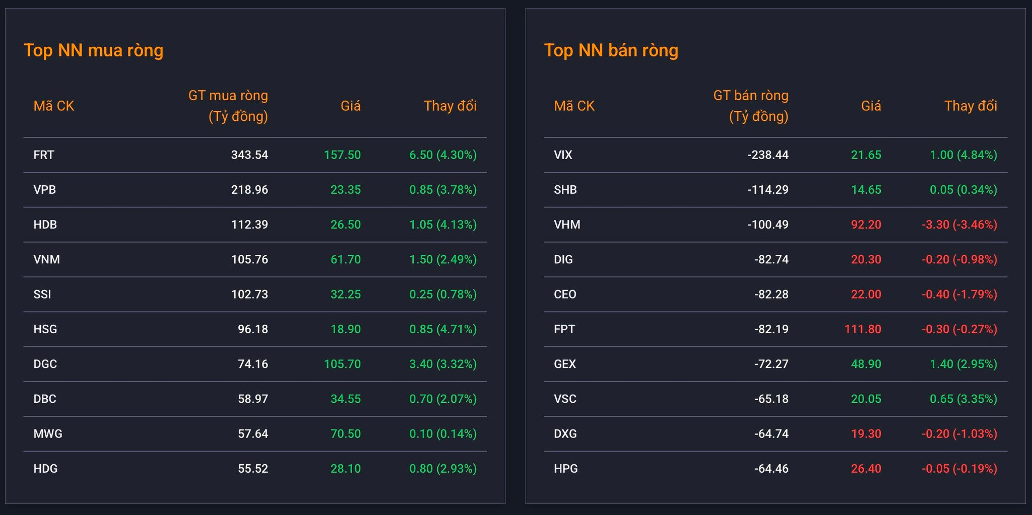Select the Top NN bán ròng title
1032x515 pixels.
tap(611, 50)
